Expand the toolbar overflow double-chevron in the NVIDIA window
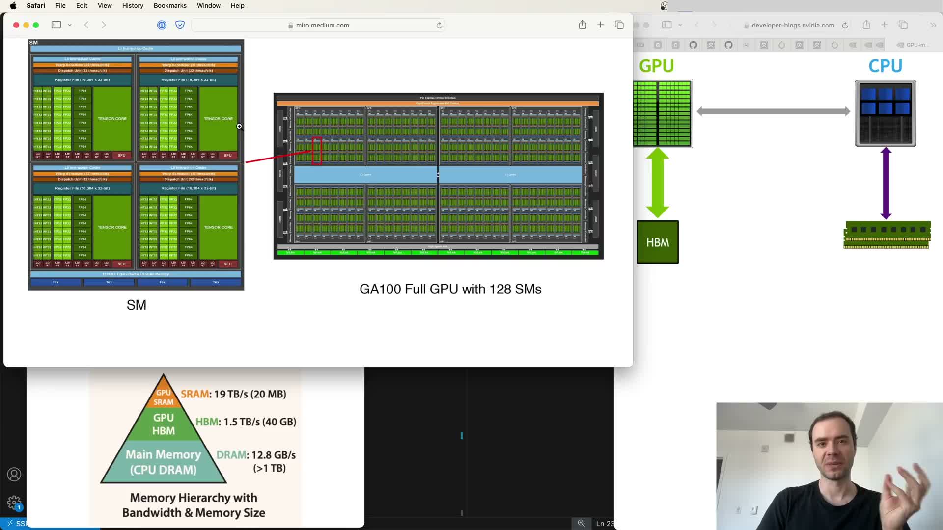943x530 pixels. click(x=933, y=25)
